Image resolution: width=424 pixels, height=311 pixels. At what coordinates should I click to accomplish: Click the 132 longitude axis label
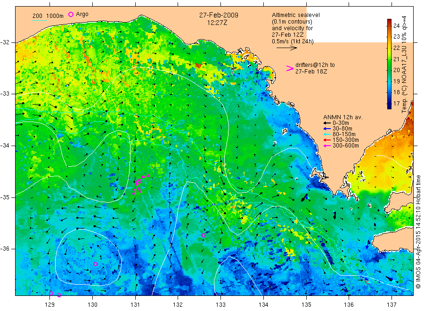178,305
